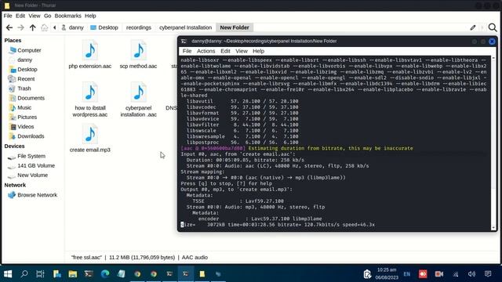
Task: Open the Edge browser taskbar icon
Action: click(105, 274)
